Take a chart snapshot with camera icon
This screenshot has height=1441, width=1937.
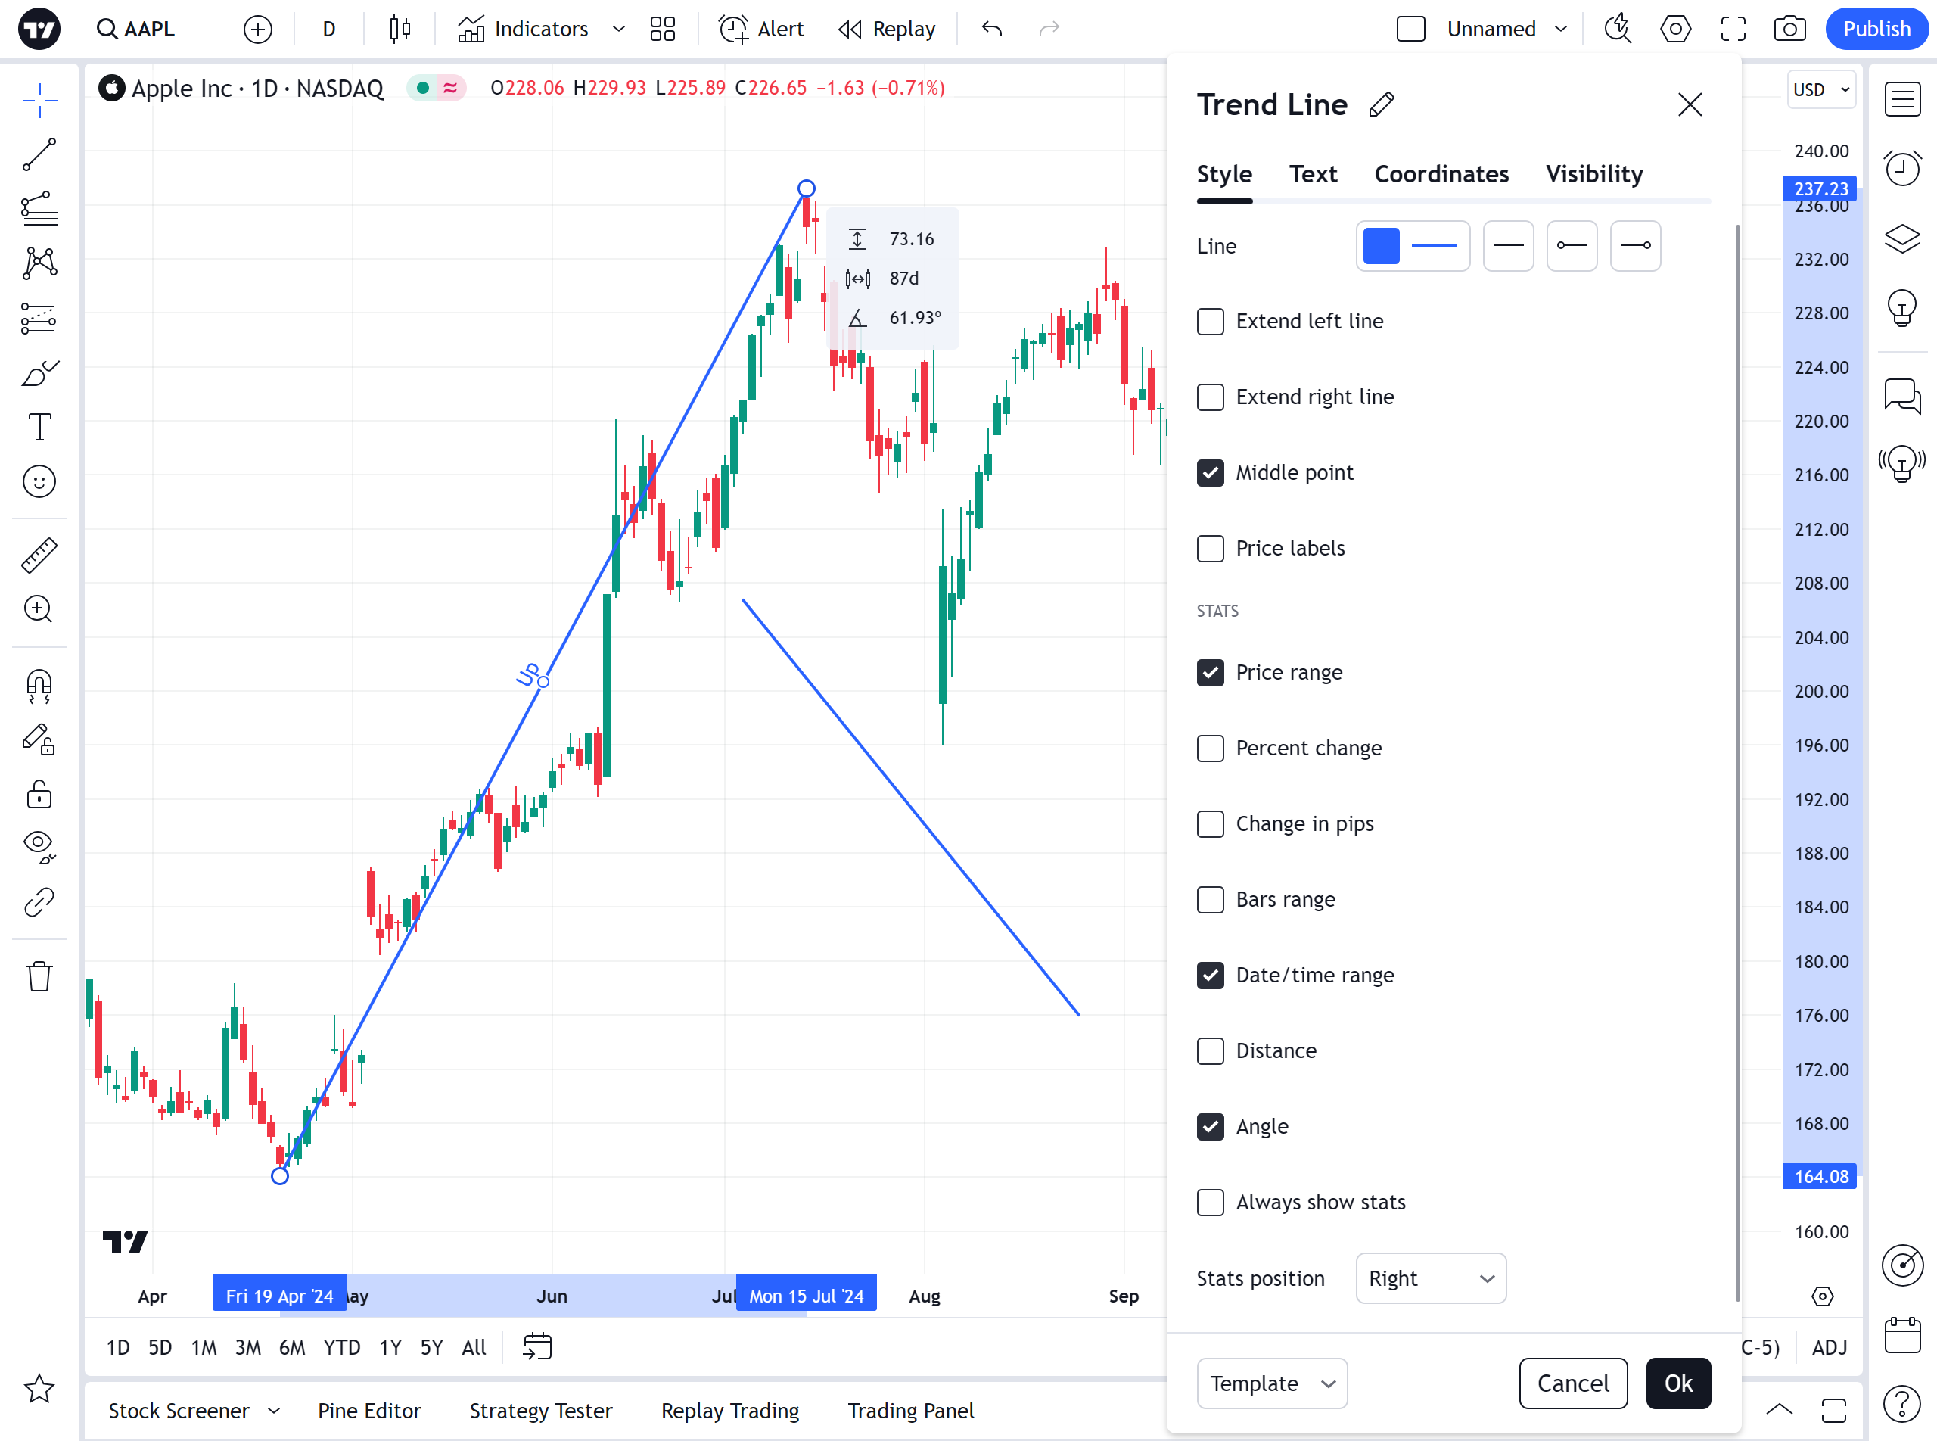coord(1789,29)
